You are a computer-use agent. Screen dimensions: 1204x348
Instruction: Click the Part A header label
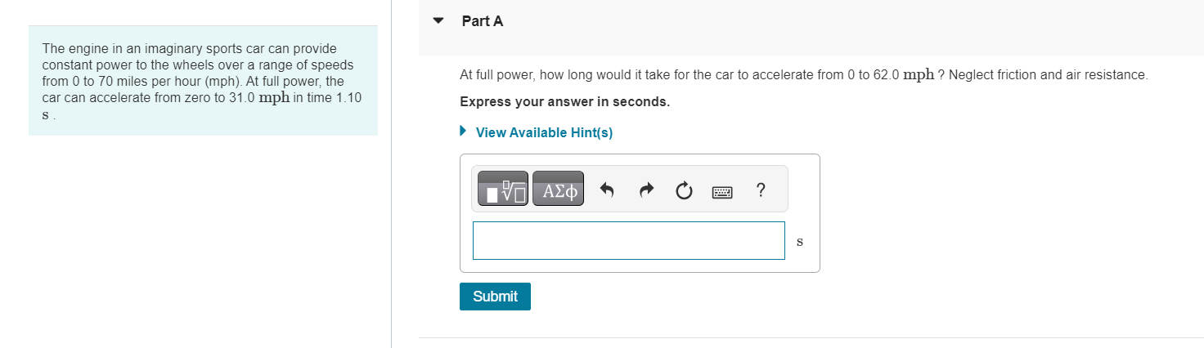pyautogui.click(x=483, y=21)
